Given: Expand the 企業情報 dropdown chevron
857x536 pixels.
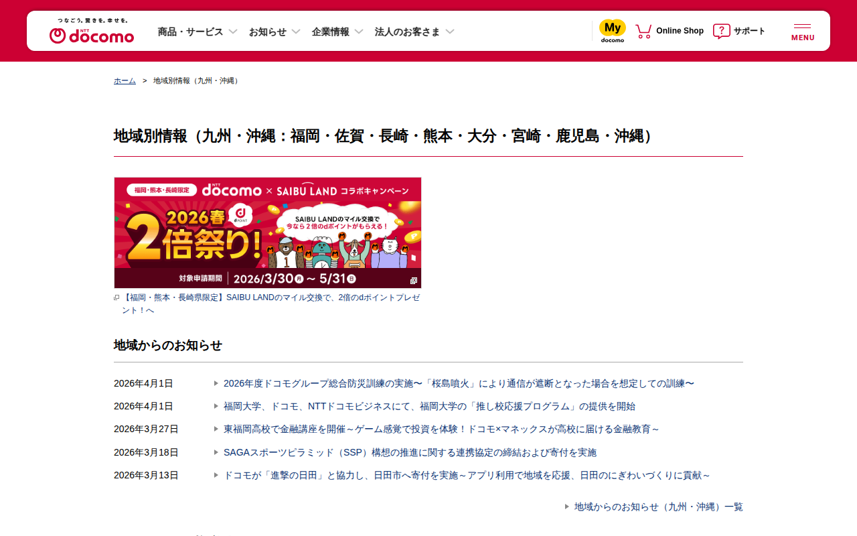Looking at the screenshot, I should (x=359, y=31).
